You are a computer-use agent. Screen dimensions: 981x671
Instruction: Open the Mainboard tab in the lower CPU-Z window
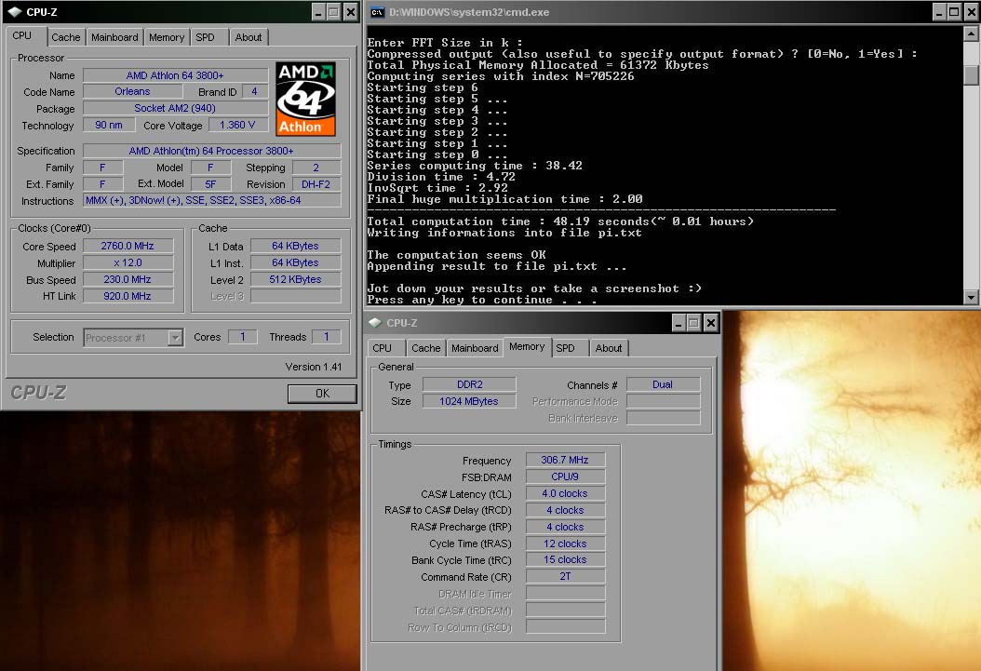coord(475,348)
